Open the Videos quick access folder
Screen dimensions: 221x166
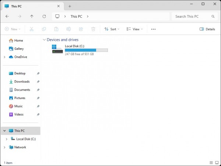[x=21, y=114]
